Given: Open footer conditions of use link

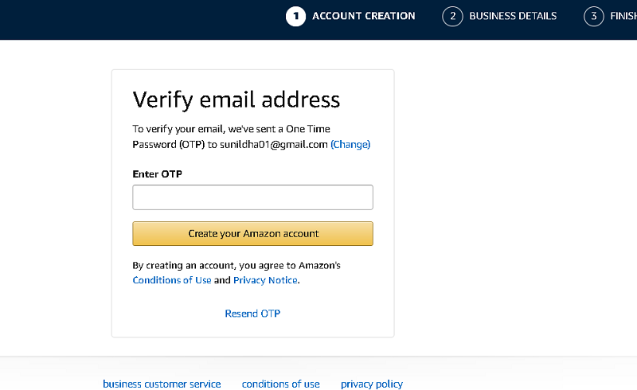Looking at the screenshot, I should click(281, 384).
